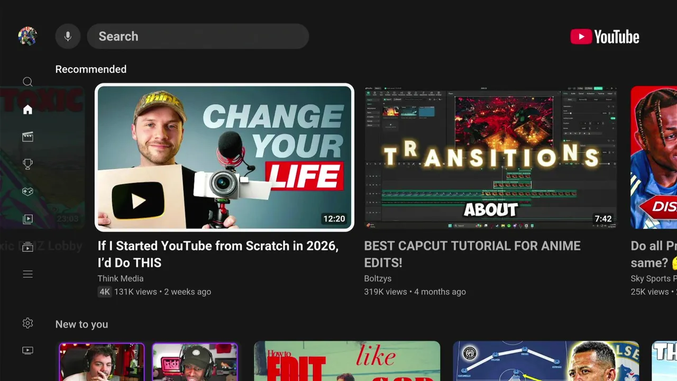Play the 'Change Your Life' video thumbnail
This screenshot has width=677, height=381.
(224, 158)
